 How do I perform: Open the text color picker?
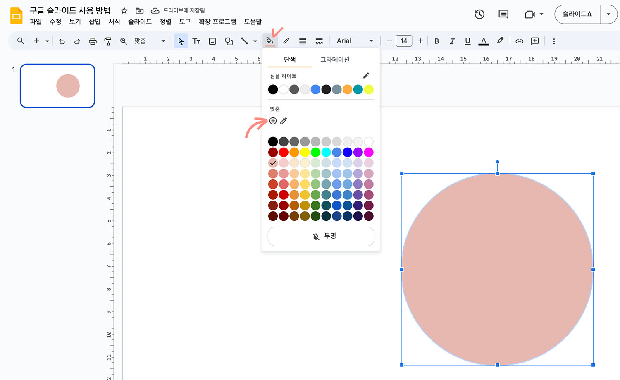tap(484, 41)
